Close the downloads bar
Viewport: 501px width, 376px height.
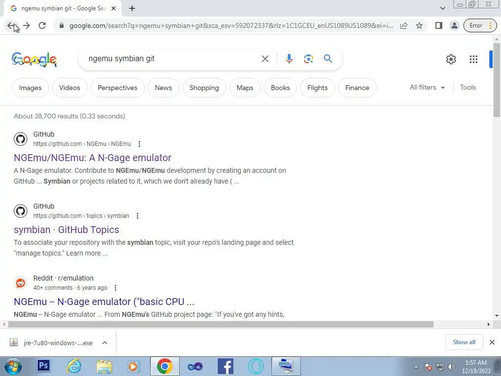click(x=492, y=342)
